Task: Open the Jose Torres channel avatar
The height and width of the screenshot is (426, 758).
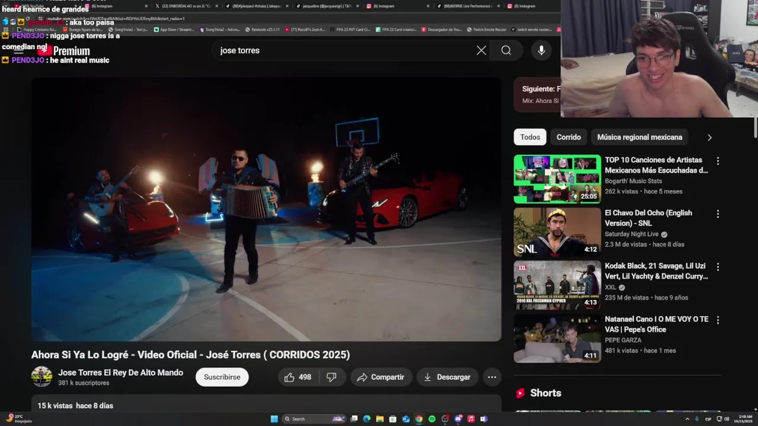Action: coord(41,377)
